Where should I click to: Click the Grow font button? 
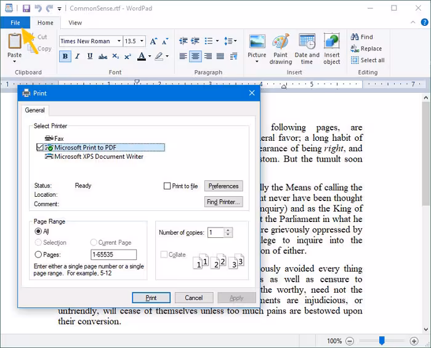[x=153, y=41]
